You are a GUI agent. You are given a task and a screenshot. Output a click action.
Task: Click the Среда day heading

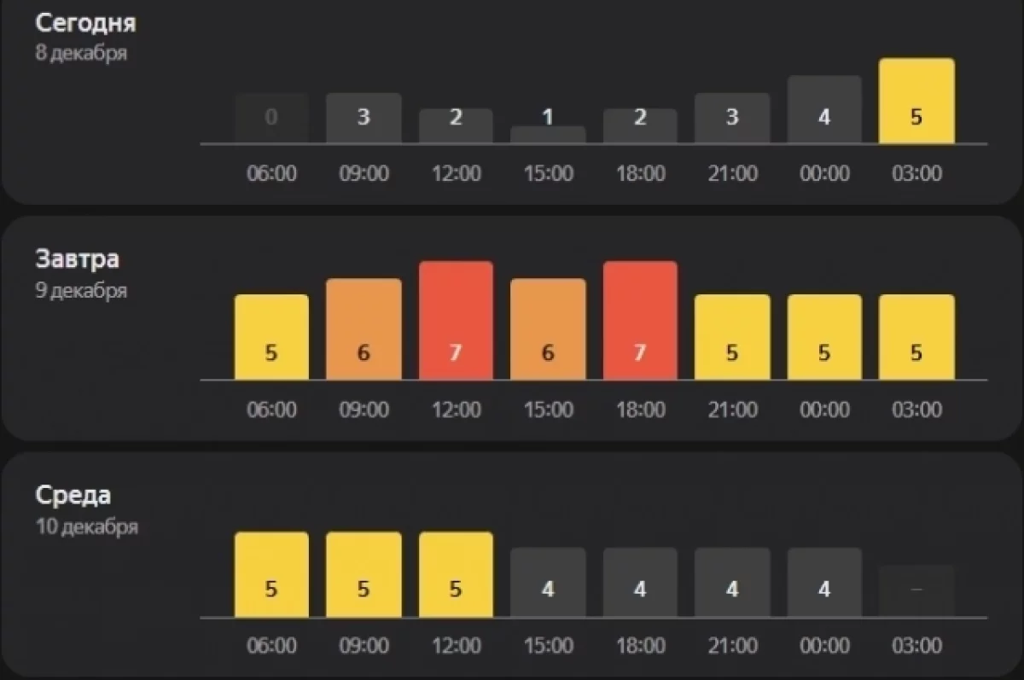pyautogui.click(x=73, y=495)
